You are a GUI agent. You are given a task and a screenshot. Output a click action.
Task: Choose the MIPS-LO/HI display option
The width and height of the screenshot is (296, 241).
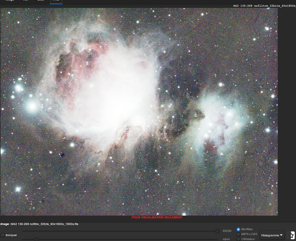[x=238, y=234]
